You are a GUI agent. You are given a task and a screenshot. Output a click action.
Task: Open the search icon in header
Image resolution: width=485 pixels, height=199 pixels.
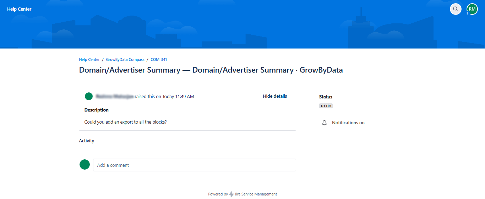click(x=456, y=9)
